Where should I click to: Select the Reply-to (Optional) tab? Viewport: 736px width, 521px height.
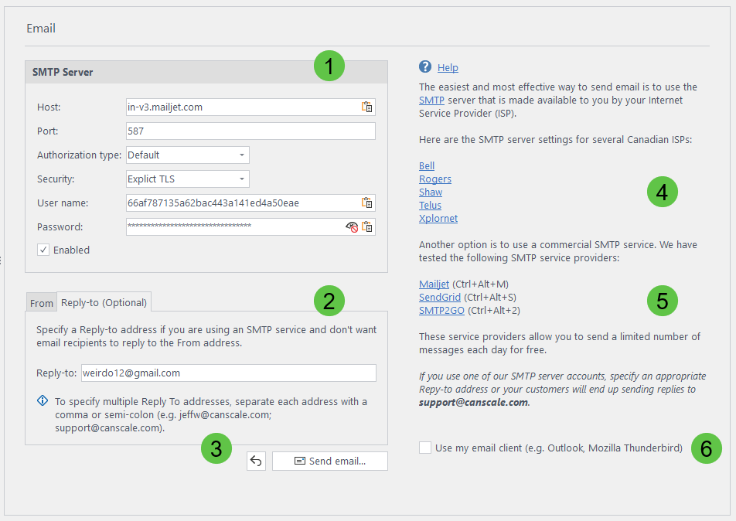point(104,303)
